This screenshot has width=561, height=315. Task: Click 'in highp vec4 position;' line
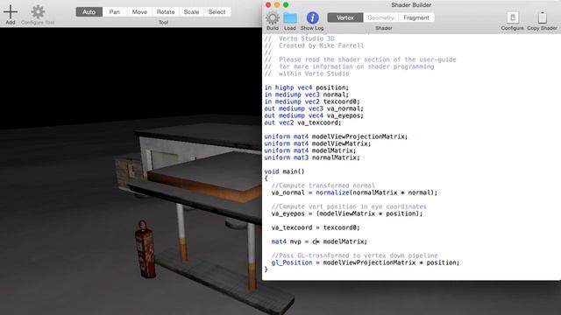306,87
